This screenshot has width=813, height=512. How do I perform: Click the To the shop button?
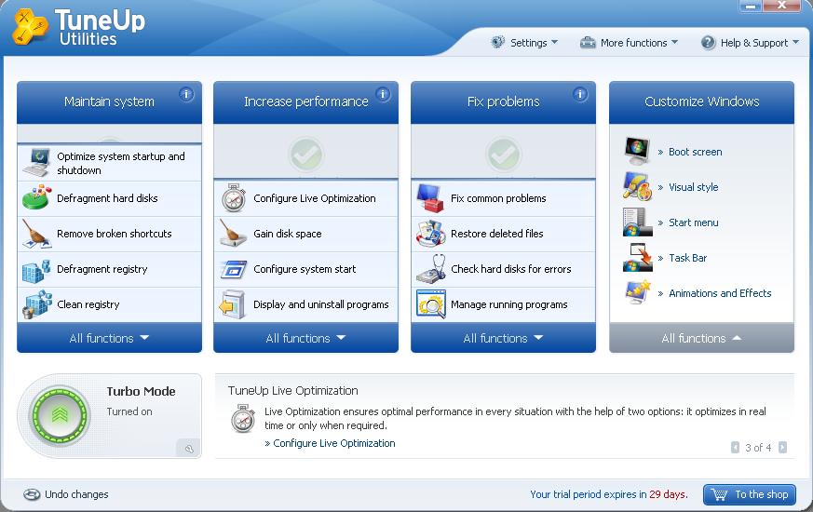pos(750,494)
